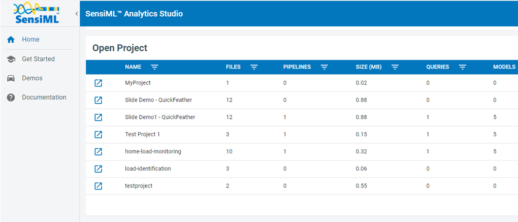Open the PIPELINES column filter

pyautogui.click(x=325, y=67)
